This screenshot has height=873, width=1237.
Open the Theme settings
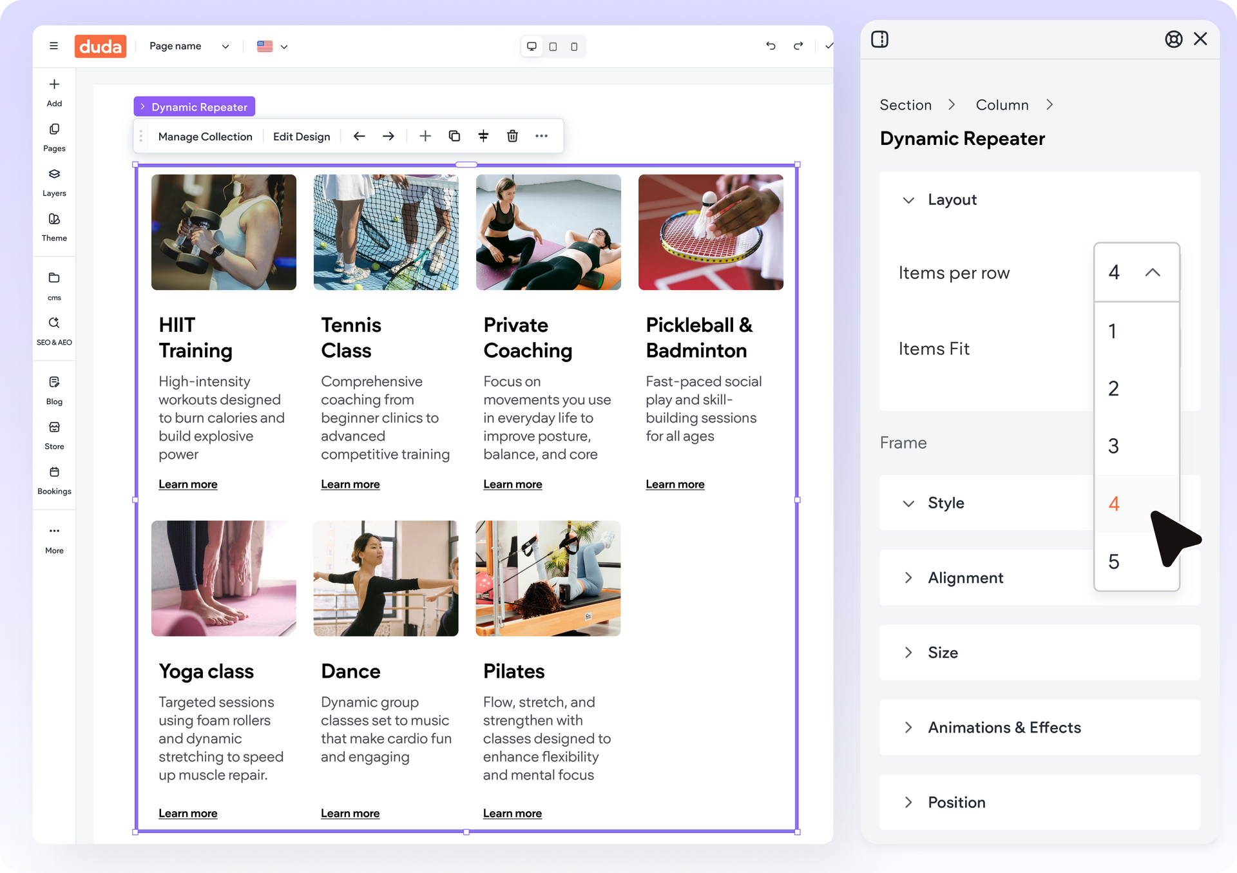tap(54, 227)
